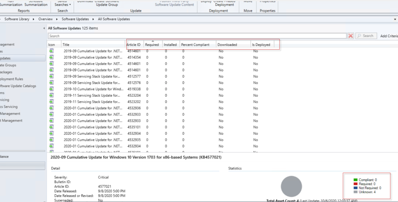Click article ID cell 4523204
This screenshot has height=202, width=398.
pyautogui.click(x=134, y=96)
